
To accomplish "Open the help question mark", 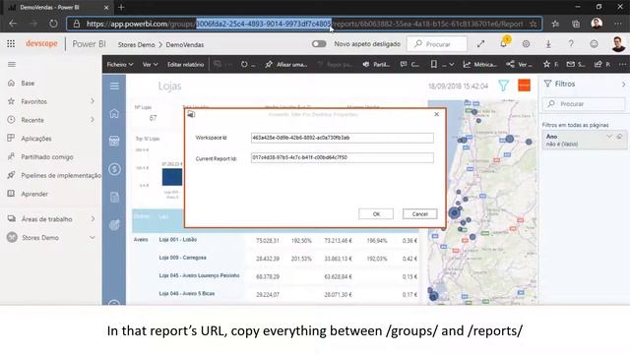I will (571, 43).
